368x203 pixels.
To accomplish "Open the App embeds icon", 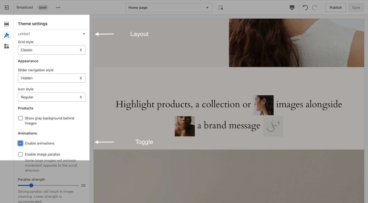I will coord(7,46).
